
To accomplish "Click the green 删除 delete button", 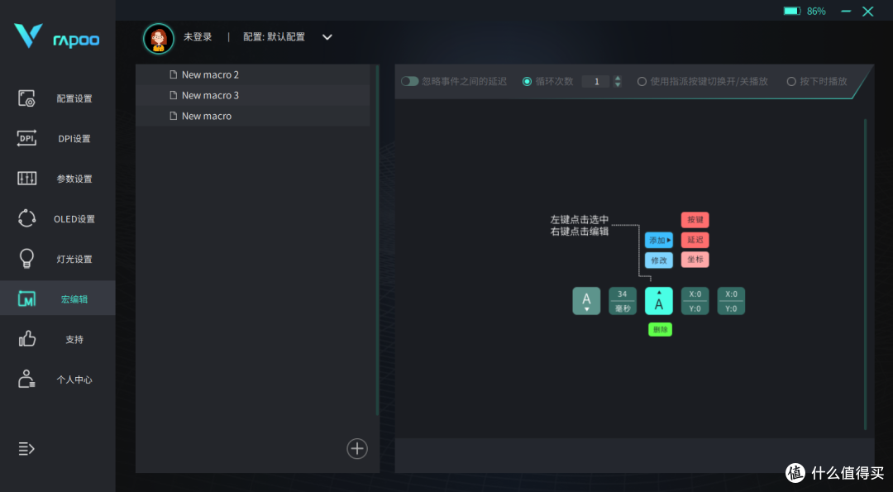I will 660,329.
